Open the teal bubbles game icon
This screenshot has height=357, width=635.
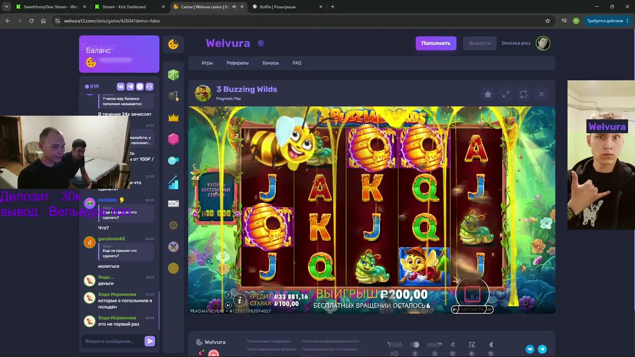pos(173,161)
